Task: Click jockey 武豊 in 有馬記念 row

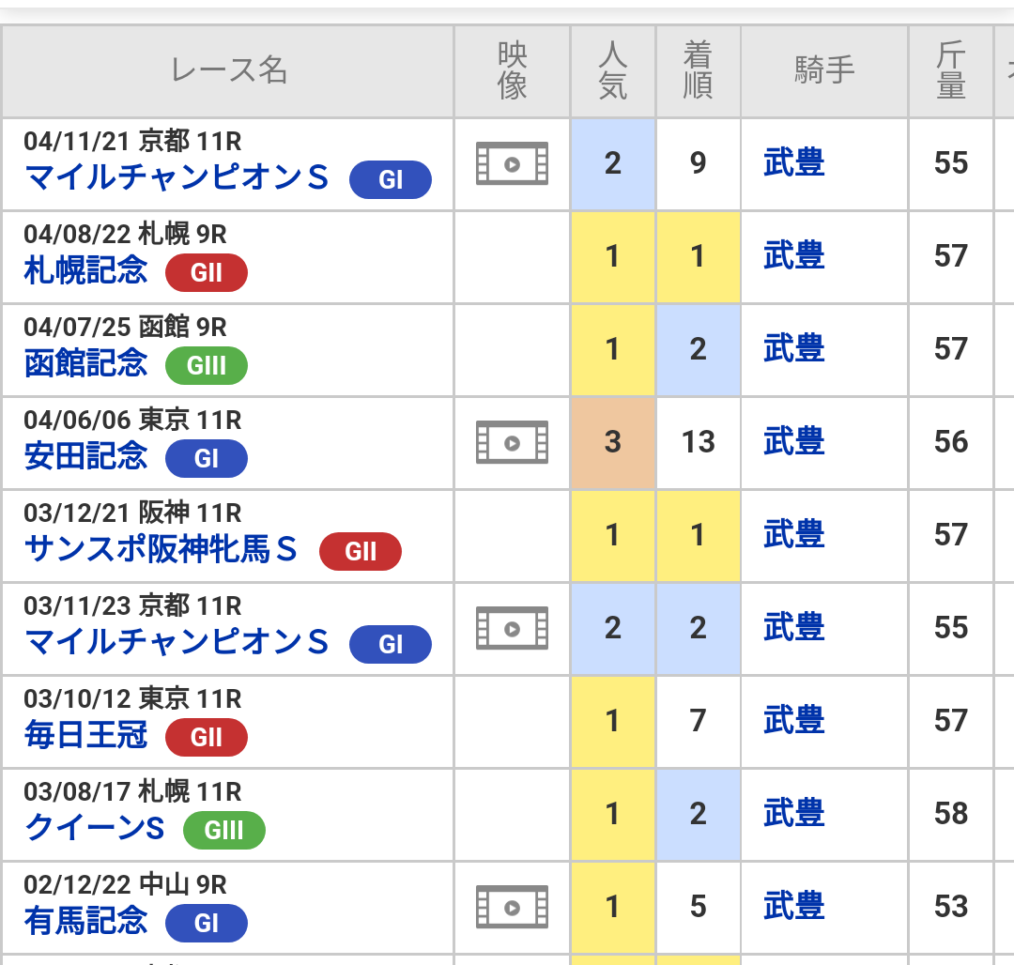Action: (x=793, y=907)
